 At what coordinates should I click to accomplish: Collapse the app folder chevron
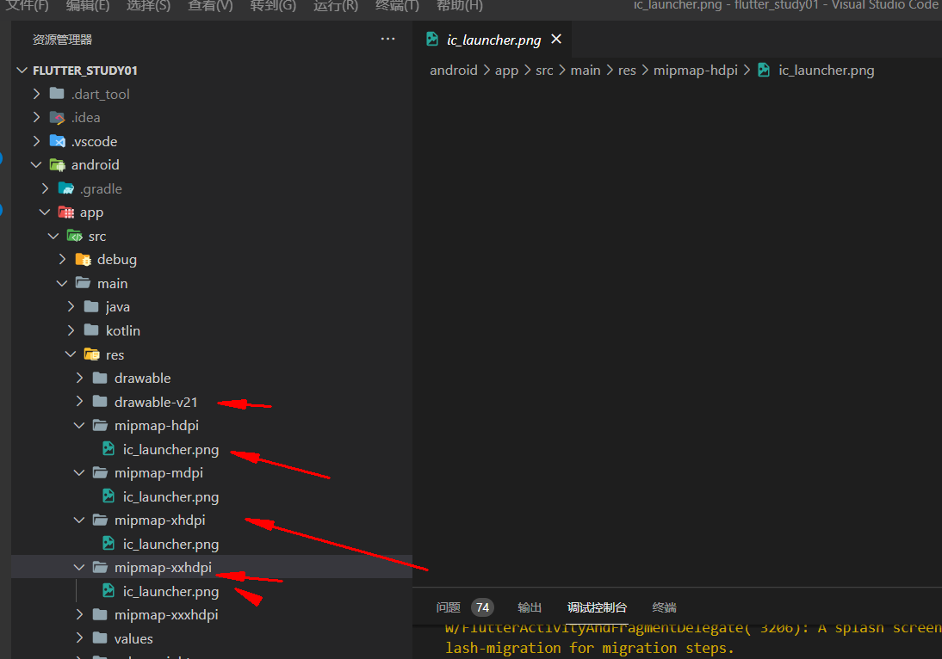[x=45, y=212]
